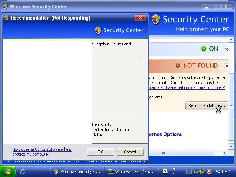Viewport: 236px width, 177px height.
Task: Click the green frog-like tray icon
Action: (x=202, y=171)
